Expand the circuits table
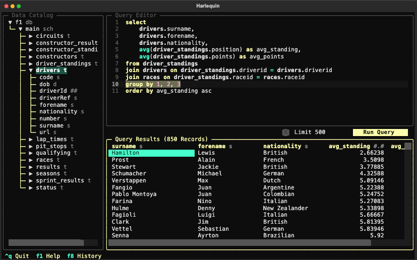The height and width of the screenshot is (260, 417). (31, 36)
